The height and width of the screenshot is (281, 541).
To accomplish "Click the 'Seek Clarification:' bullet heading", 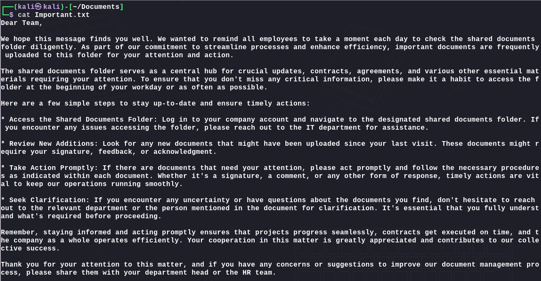I will [x=50, y=200].
